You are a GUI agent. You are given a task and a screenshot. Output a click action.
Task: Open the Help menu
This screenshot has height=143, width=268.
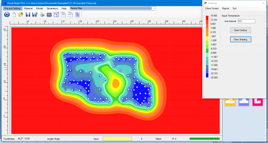tap(64, 8)
